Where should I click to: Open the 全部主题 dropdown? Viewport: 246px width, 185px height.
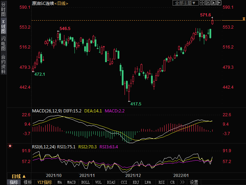coord(186,3)
